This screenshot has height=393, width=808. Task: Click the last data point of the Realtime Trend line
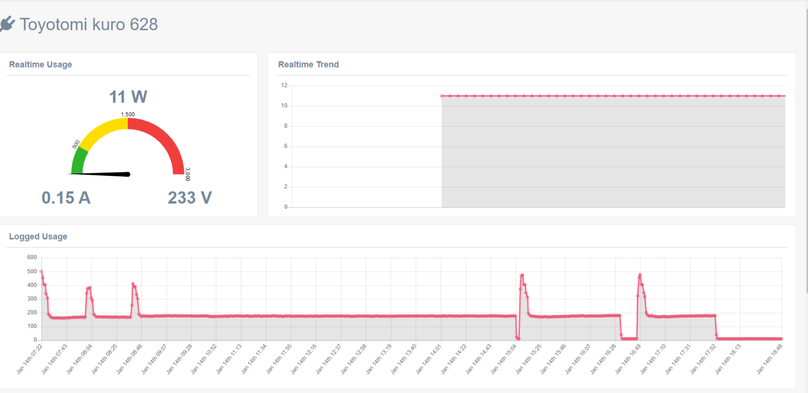coord(779,96)
